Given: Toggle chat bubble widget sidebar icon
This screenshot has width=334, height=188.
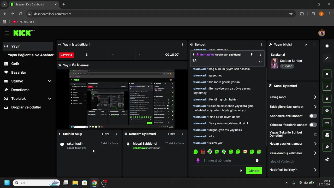Looking at the screenshot, I should [327, 110].
